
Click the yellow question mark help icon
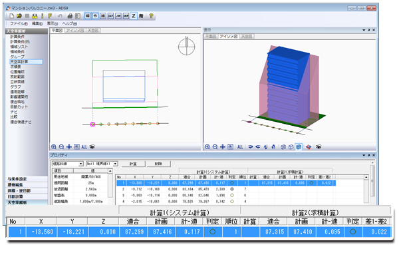(x=151, y=16)
